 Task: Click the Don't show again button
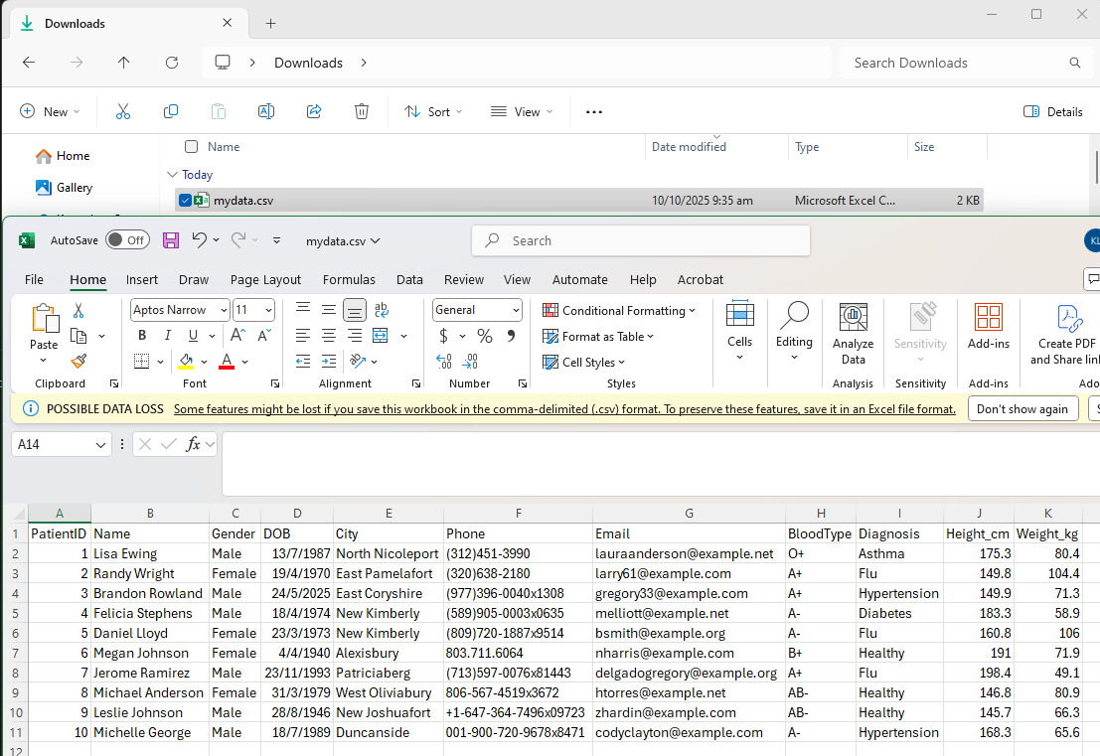1022,408
